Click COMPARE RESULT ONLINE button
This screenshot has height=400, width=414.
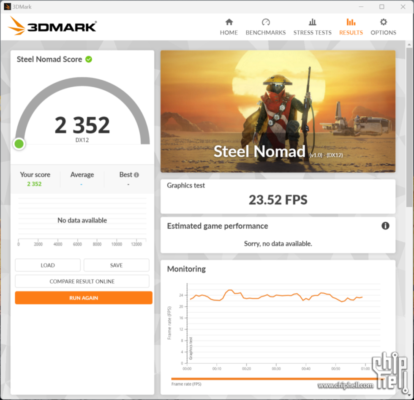click(x=82, y=281)
